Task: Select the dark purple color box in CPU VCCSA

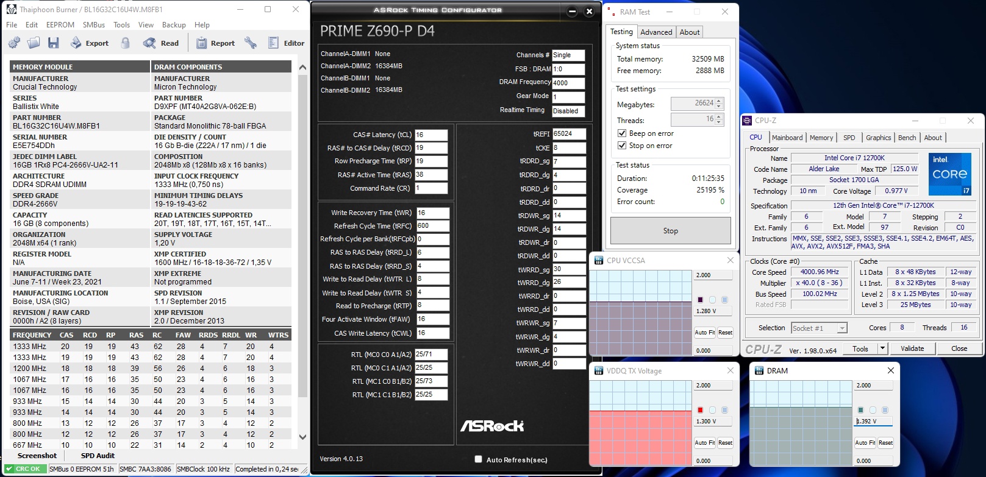Action: pos(700,300)
